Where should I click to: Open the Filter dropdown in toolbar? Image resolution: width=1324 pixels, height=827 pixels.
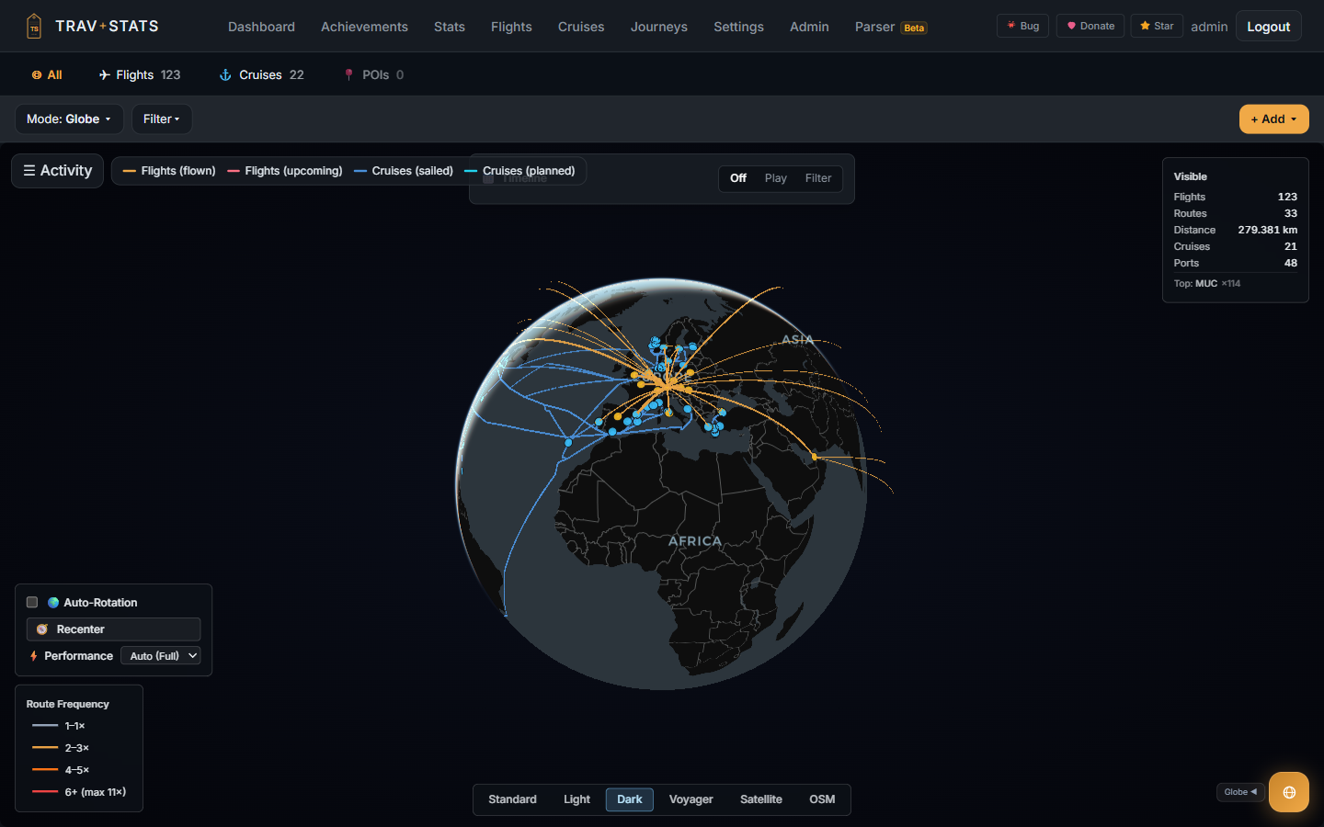click(162, 119)
